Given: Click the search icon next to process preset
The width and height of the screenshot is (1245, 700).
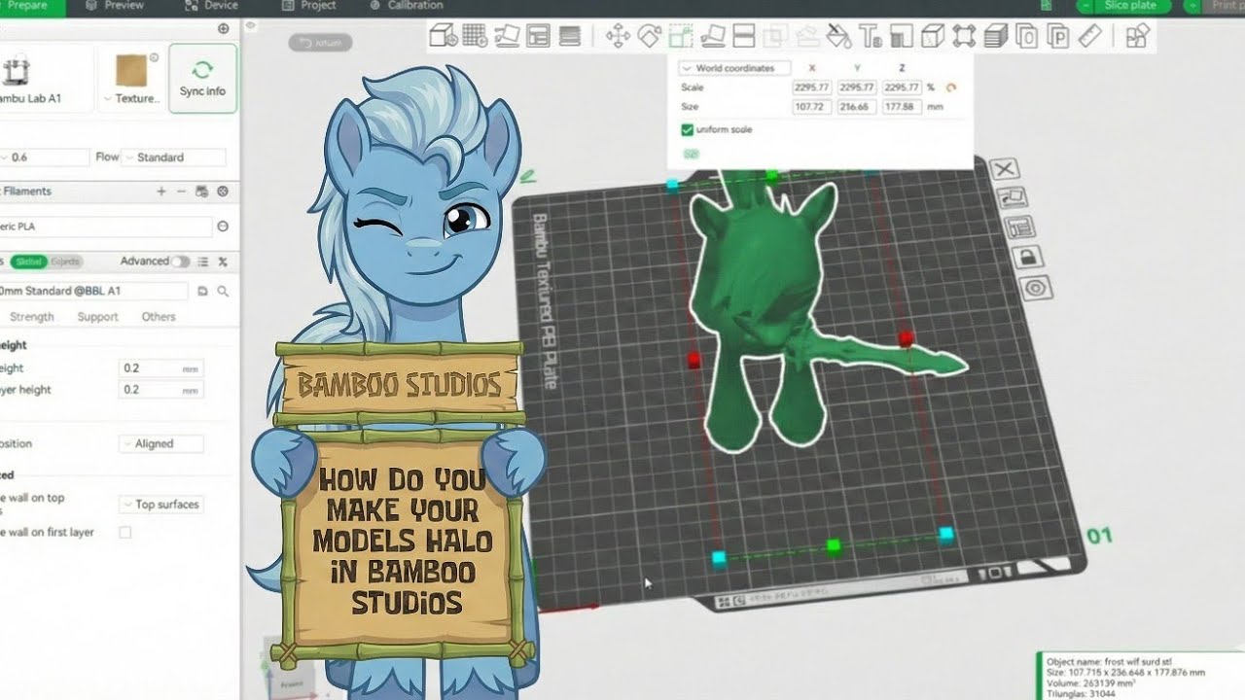Looking at the screenshot, I should pyautogui.click(x=223, y=291).
